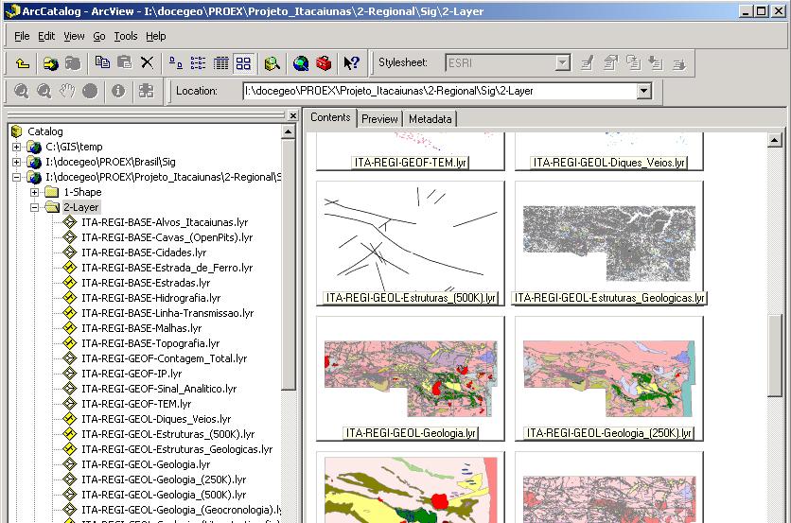Launch ArcMap from the toolbar
Viewport: 791px width, 523px height.
tap(301, 63)
